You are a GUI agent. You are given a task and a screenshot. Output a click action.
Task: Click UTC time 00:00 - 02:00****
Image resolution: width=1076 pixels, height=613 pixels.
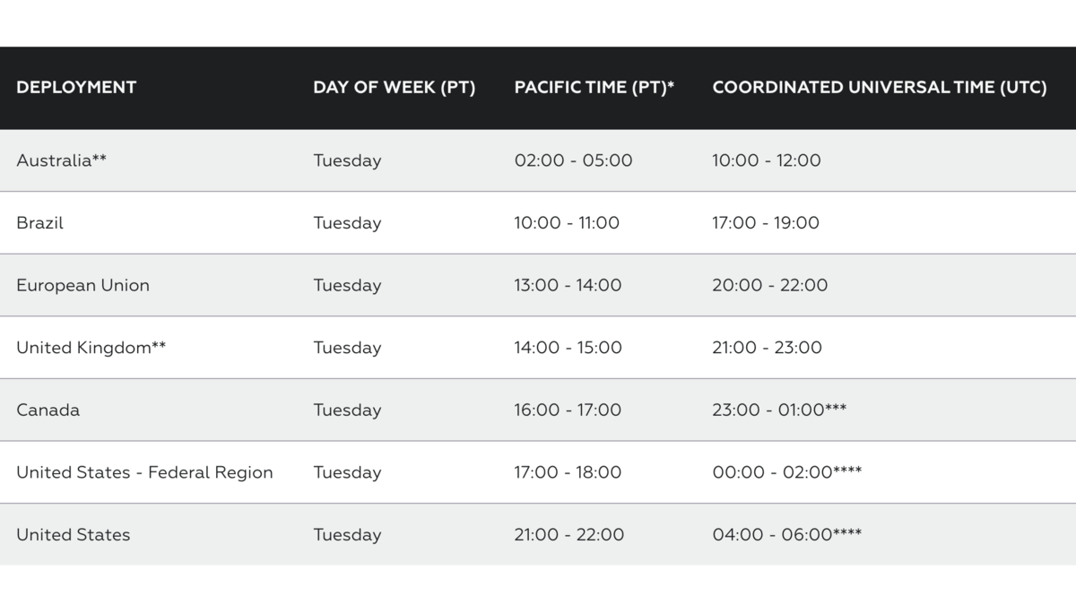pyautogui.click(x=787, y=472)
